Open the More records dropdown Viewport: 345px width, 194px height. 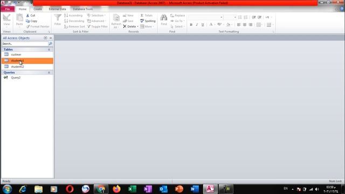[147, 26]
